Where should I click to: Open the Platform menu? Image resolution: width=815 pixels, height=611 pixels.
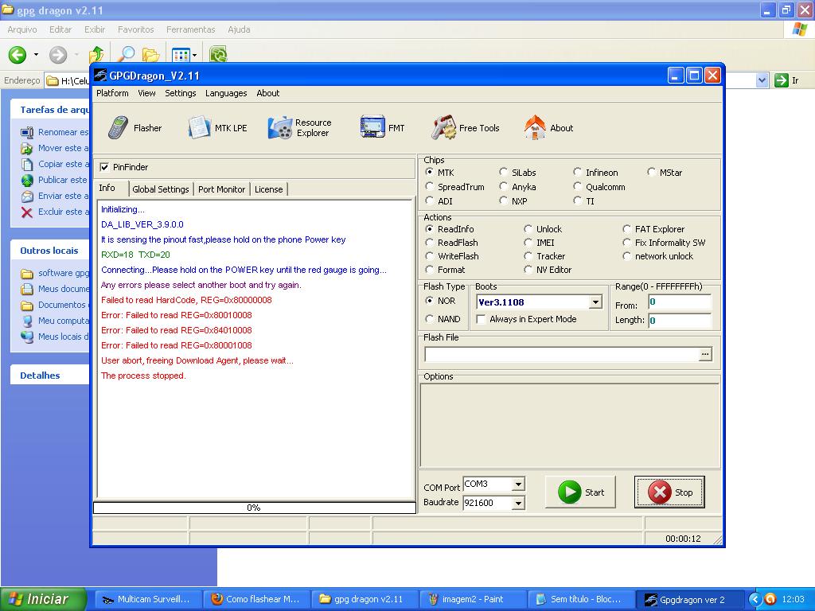tap(112, 93)
